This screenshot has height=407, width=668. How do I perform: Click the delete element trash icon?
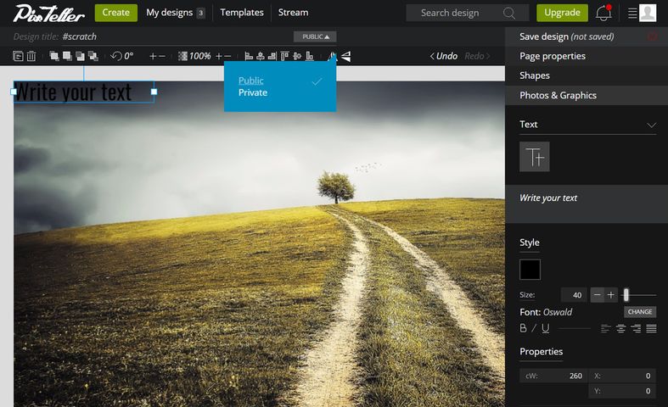point(31,56)
